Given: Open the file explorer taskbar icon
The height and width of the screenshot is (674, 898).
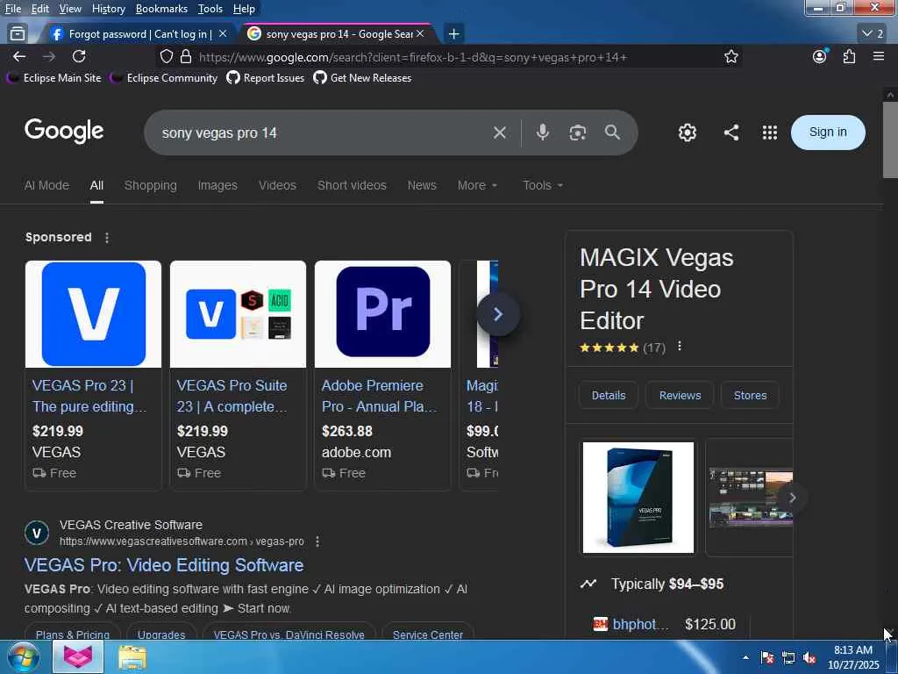Looking at the screenshot, I should pos(132,657).
